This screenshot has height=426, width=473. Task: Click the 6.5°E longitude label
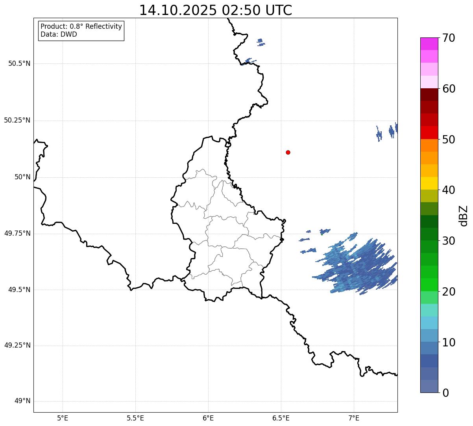[x=281, y=418]
